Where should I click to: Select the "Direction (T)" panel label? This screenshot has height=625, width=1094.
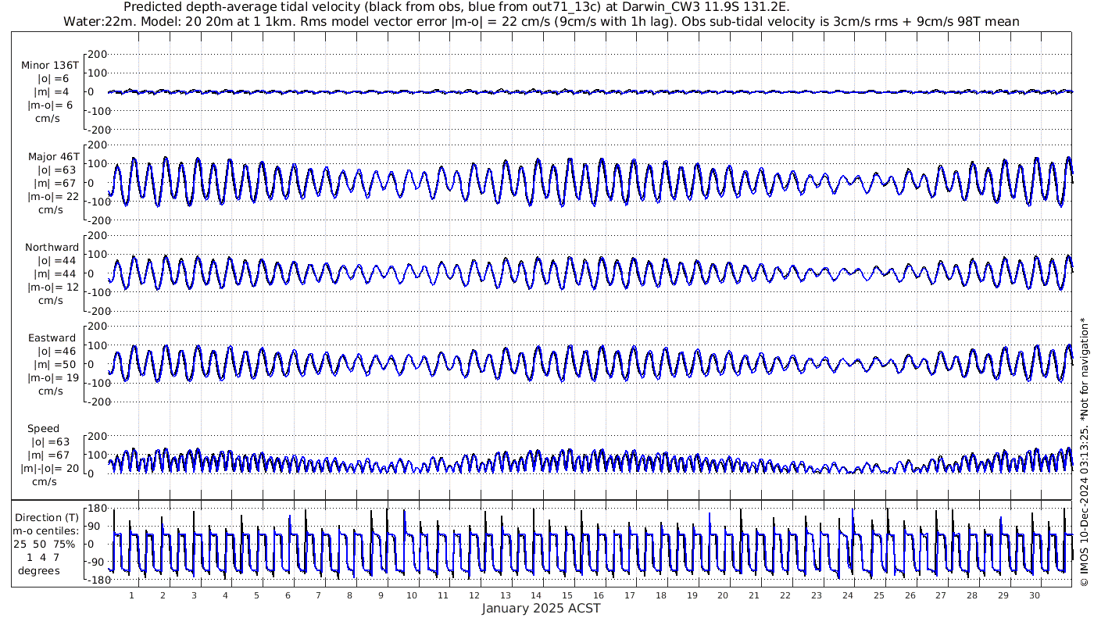tap(48, 518)
